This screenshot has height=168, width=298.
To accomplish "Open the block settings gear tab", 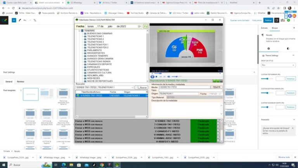I will click(269, 49).
